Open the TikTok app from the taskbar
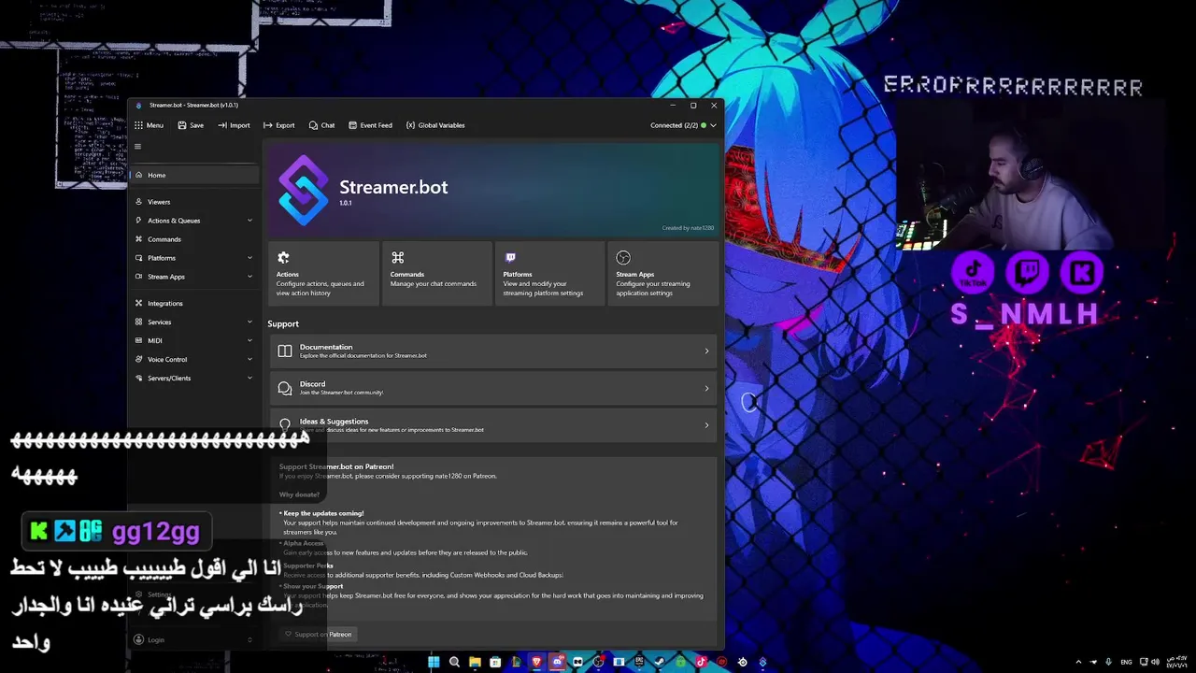 click(702, 662)
